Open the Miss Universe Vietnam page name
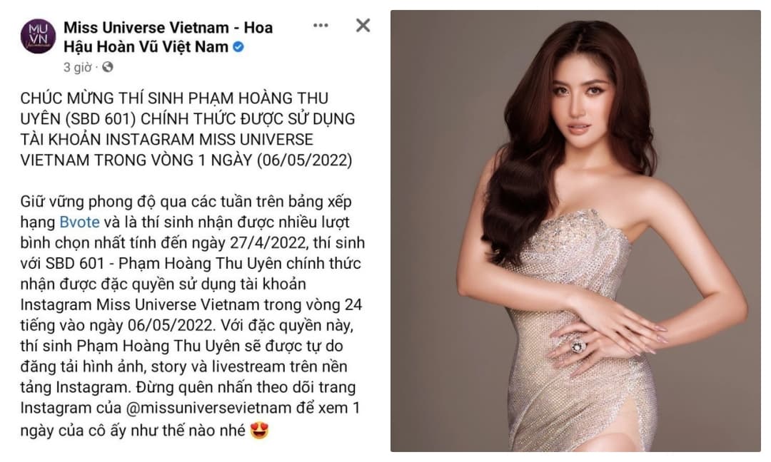The width and height of the screenshot is (771, 462). point(168,37)
